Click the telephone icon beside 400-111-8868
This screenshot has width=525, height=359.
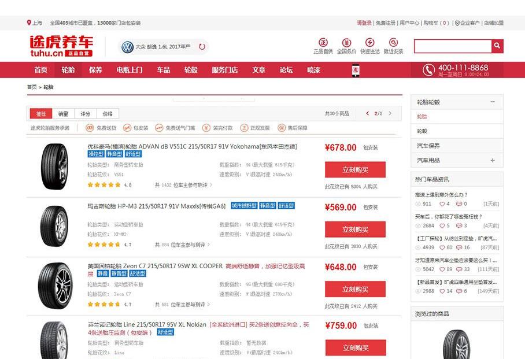pyautogui.click(x=428, y=70)
